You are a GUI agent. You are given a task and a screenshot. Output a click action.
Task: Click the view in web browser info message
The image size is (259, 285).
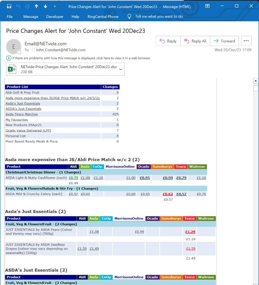coord(81,58)
